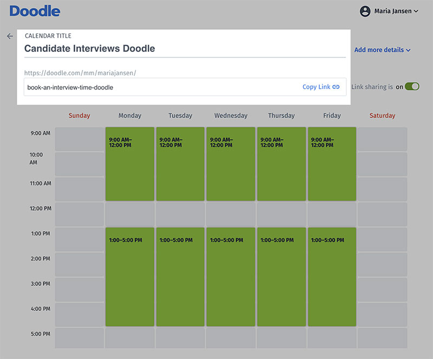Open Thursday 1:00–5:00 PM availability block
This screenshot has width=433, height=359.
point(281,277)
